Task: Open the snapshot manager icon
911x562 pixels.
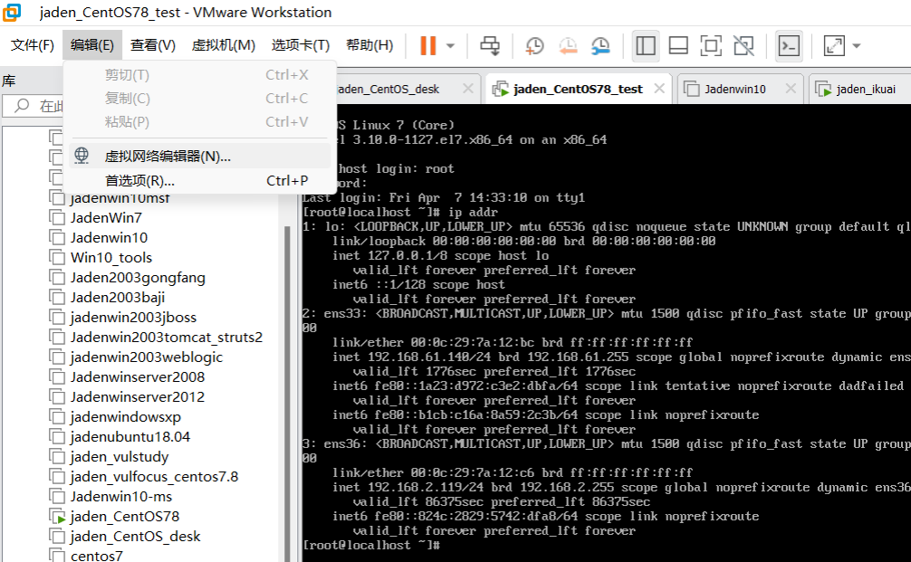Action: click(600, 45)
